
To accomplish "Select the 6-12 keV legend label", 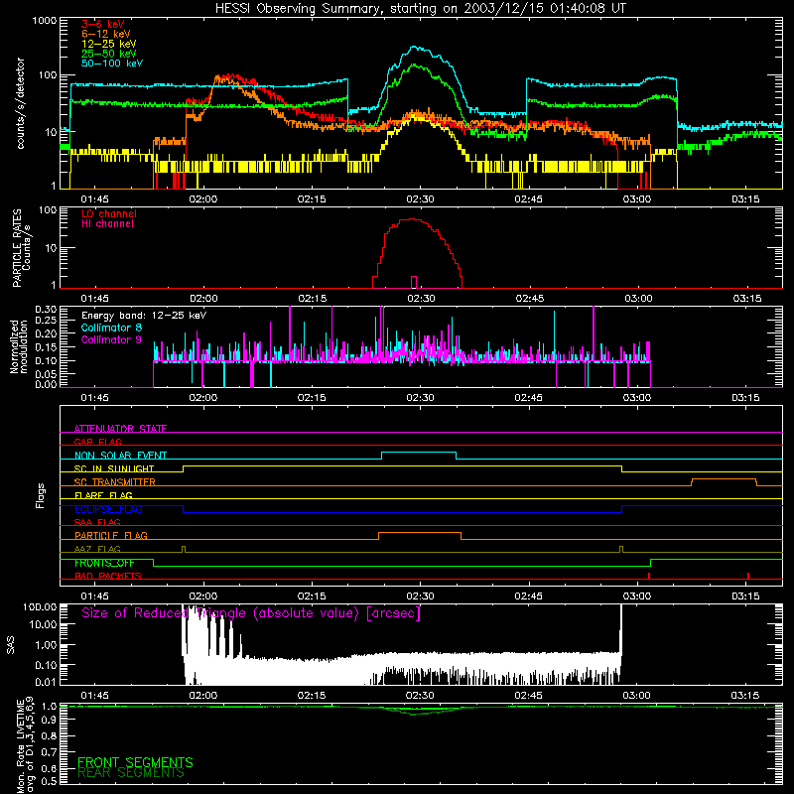I will click(106, 34).
